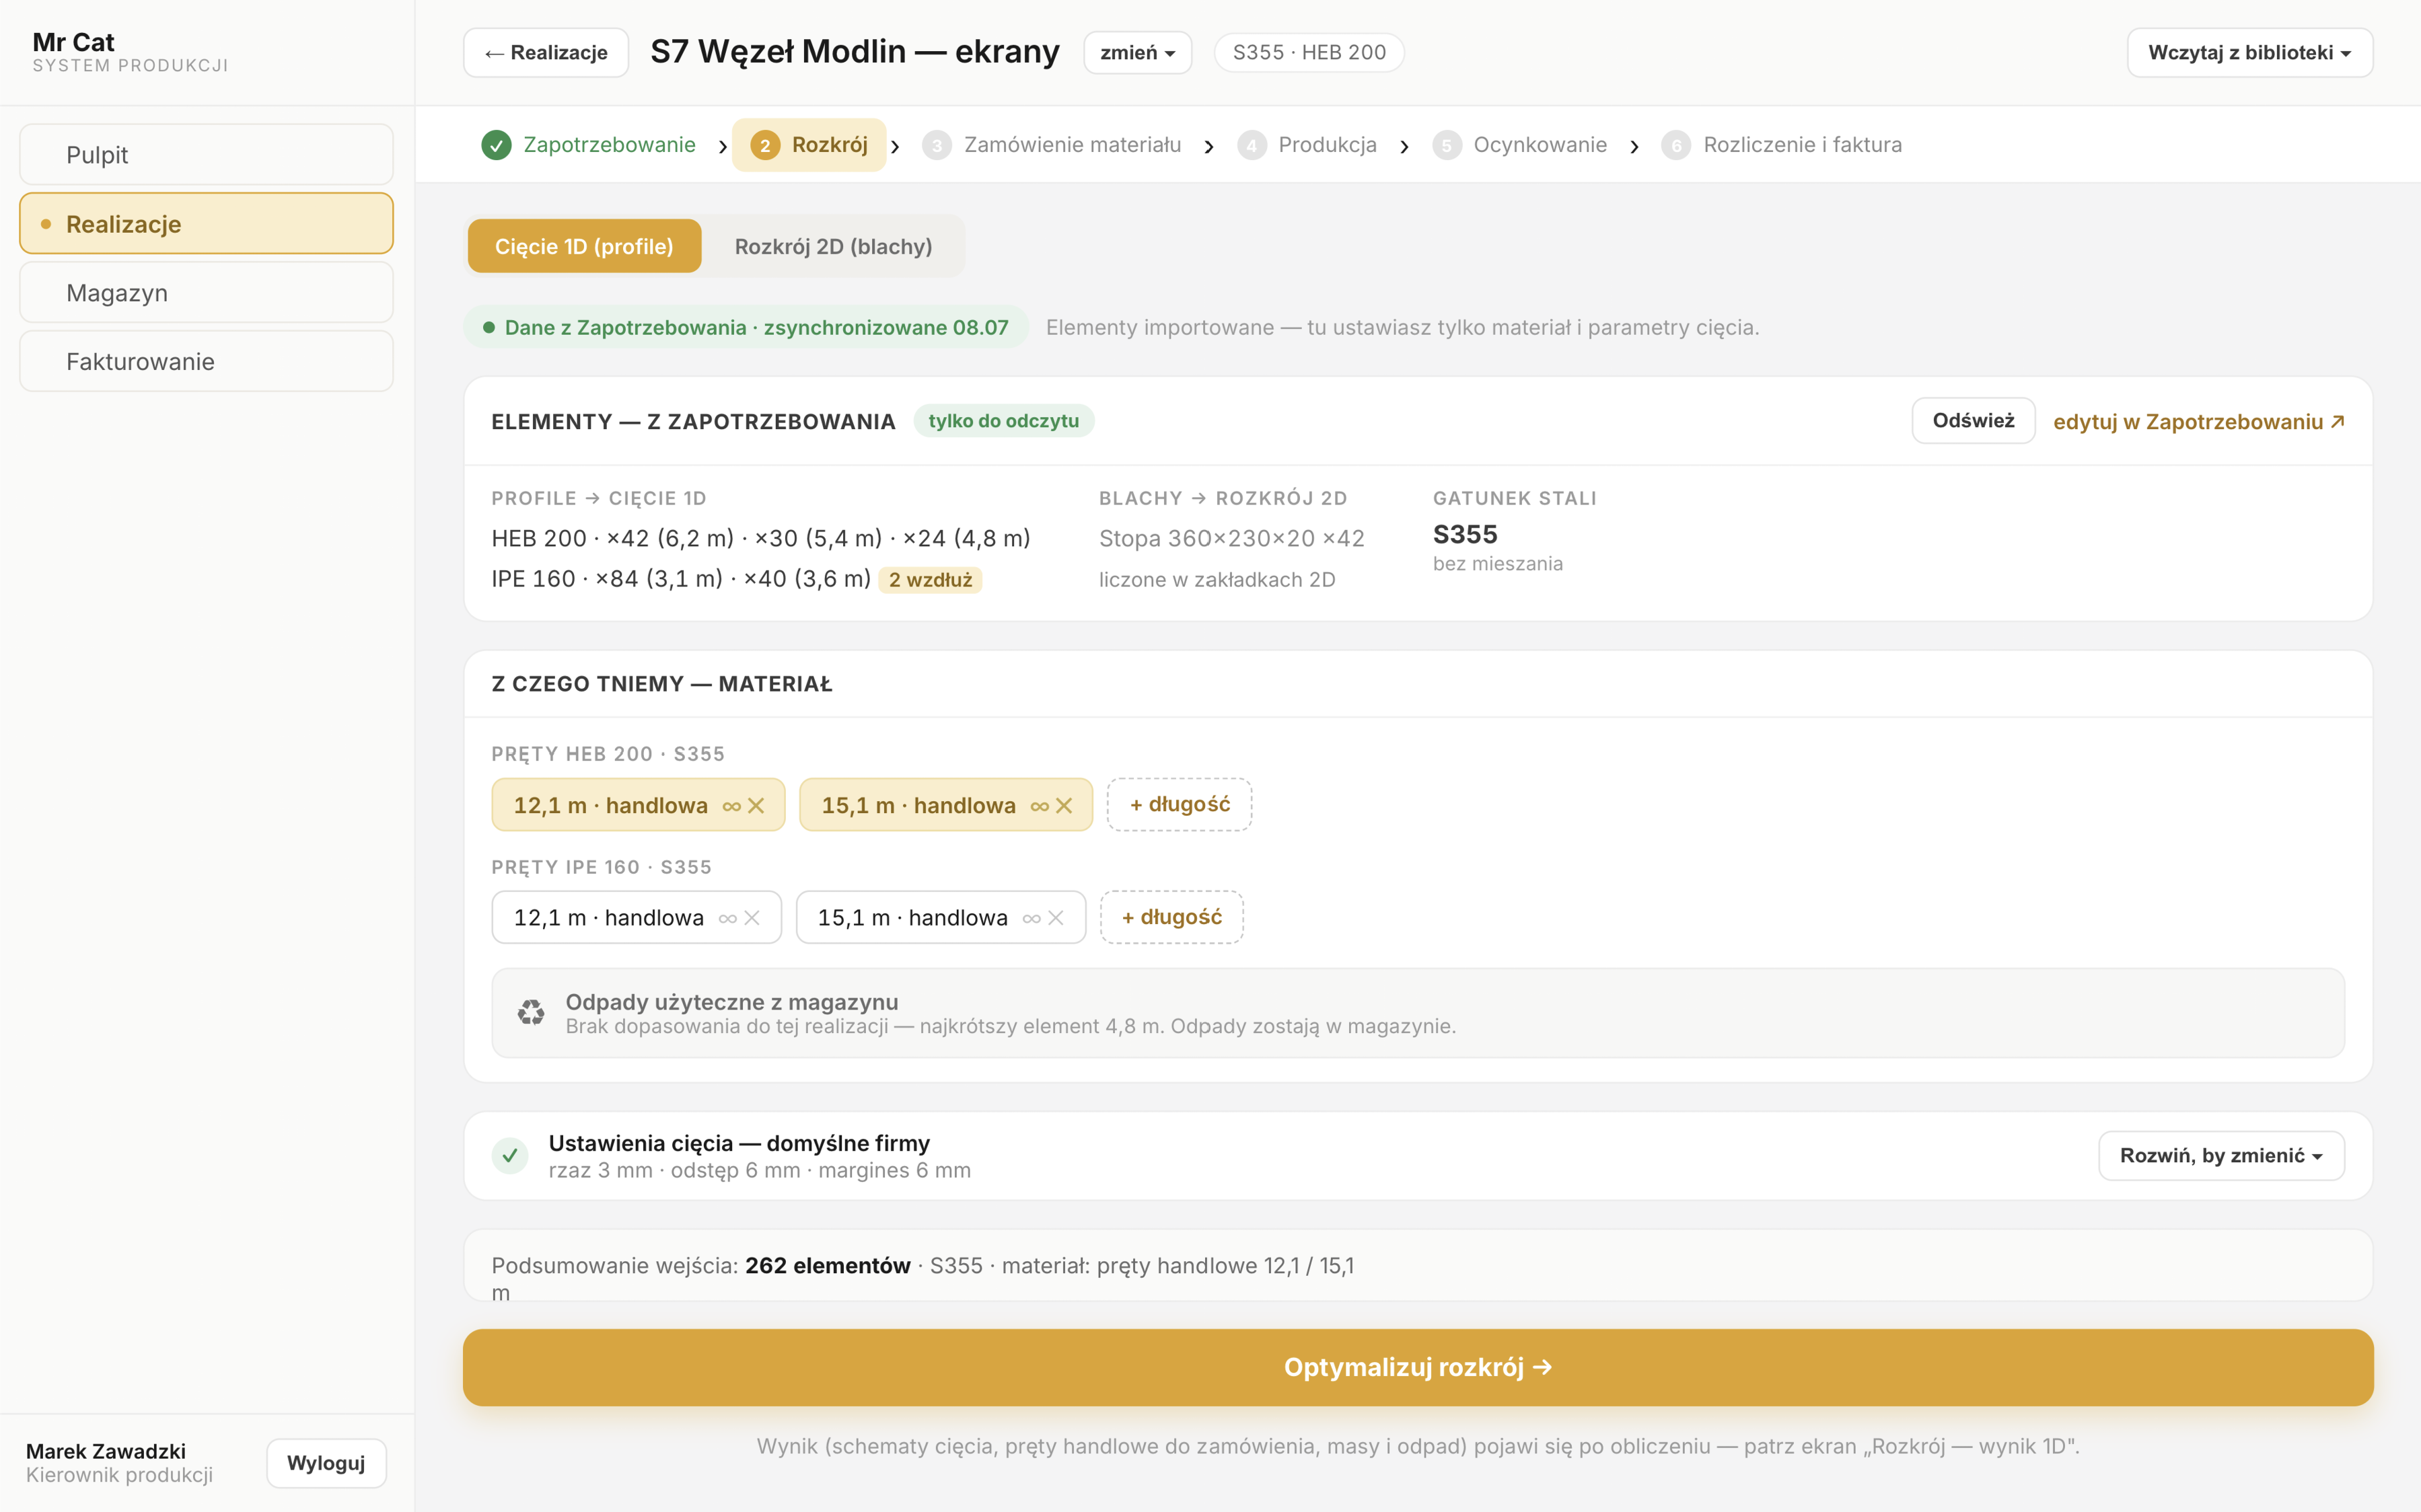Remove the 15,1 m HEB 200 bar length

[1063, 806]
